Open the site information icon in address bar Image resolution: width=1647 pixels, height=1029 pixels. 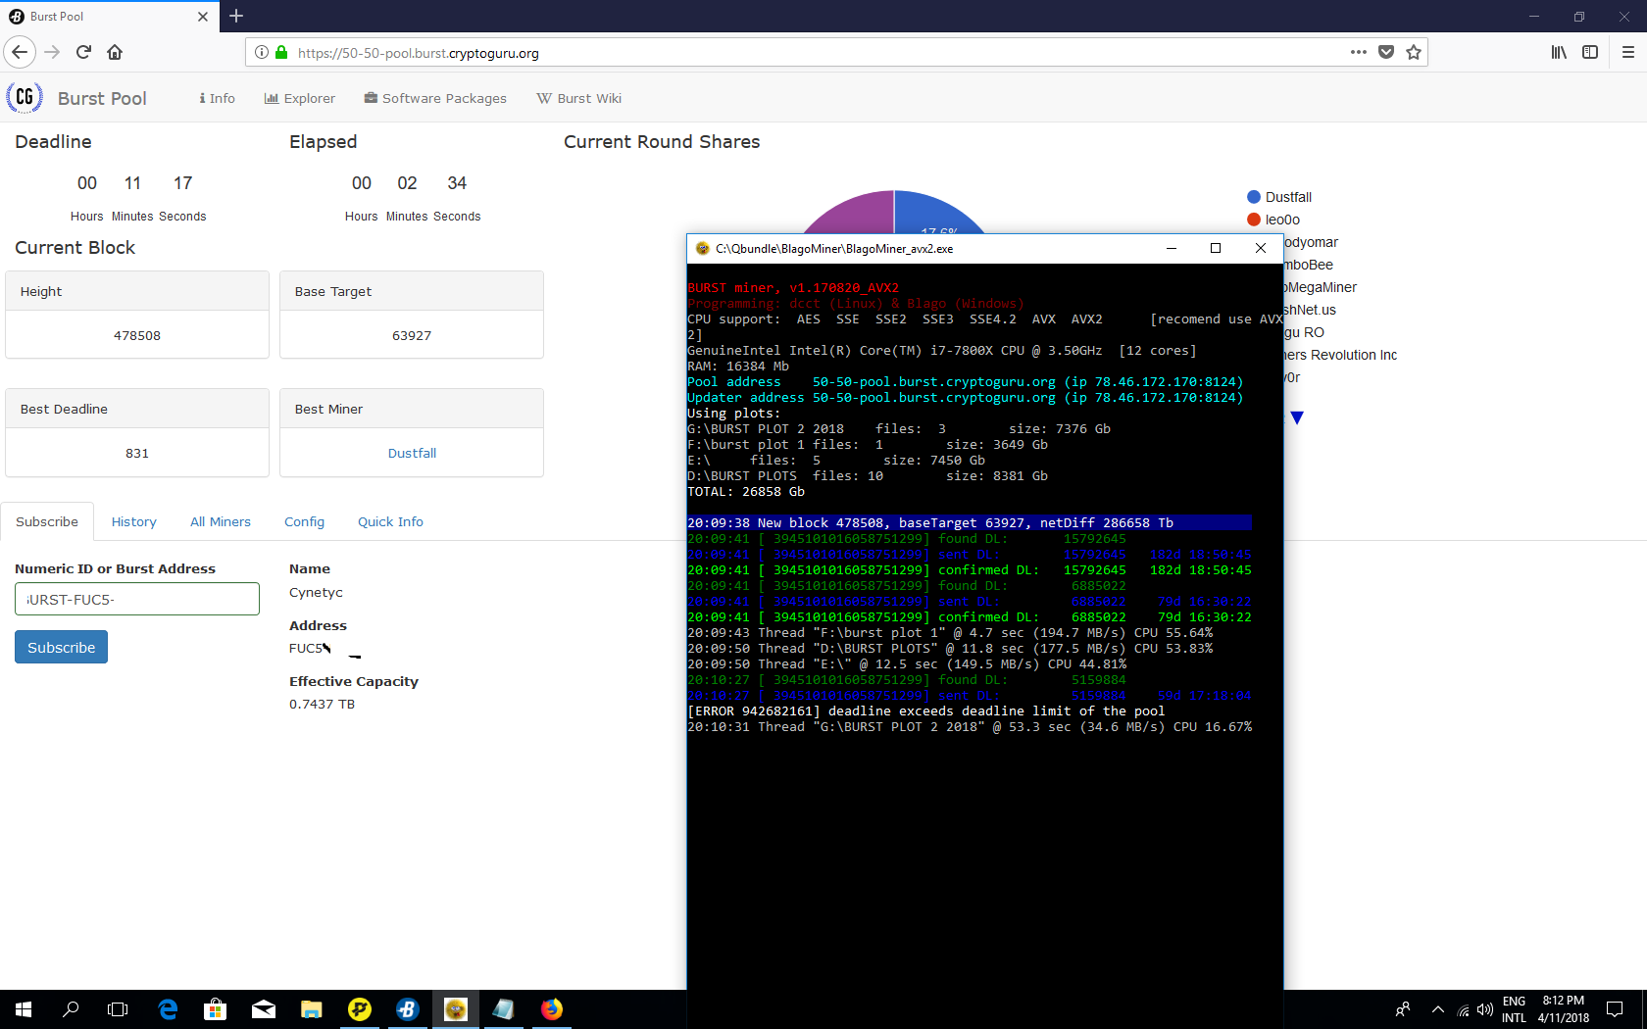[x=262, y=52]
